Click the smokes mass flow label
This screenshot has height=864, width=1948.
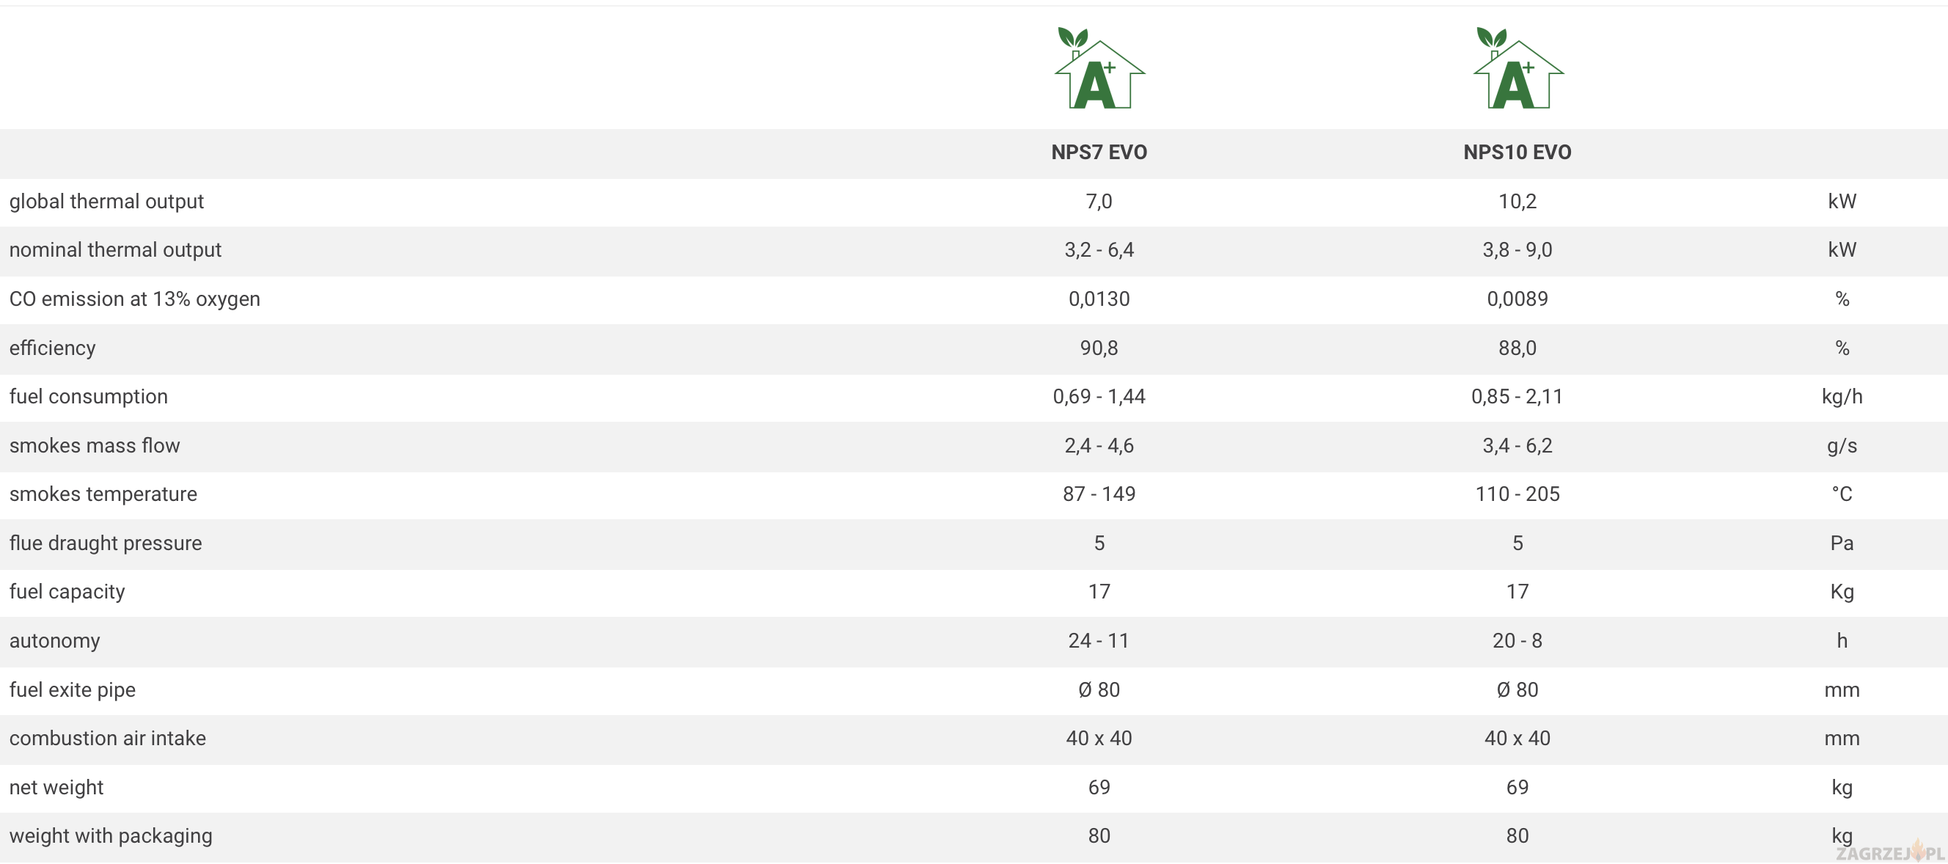pos(95,446)
